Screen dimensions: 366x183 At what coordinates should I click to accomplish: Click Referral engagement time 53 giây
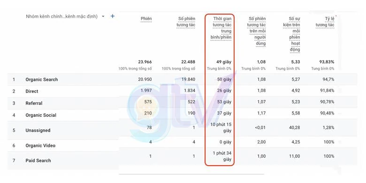224,102
